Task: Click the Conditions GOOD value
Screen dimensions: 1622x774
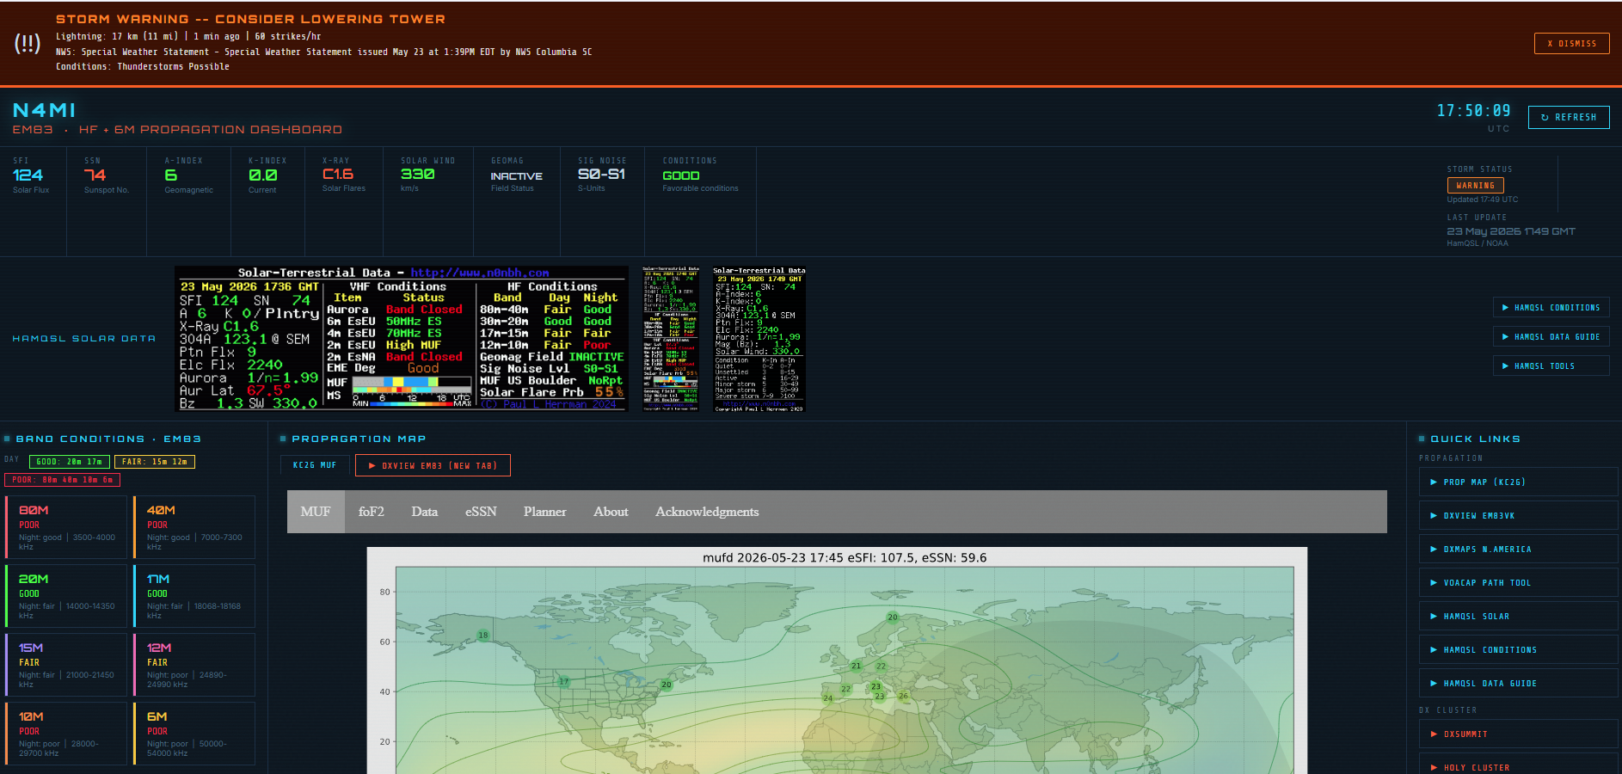Action: point(681,175)
